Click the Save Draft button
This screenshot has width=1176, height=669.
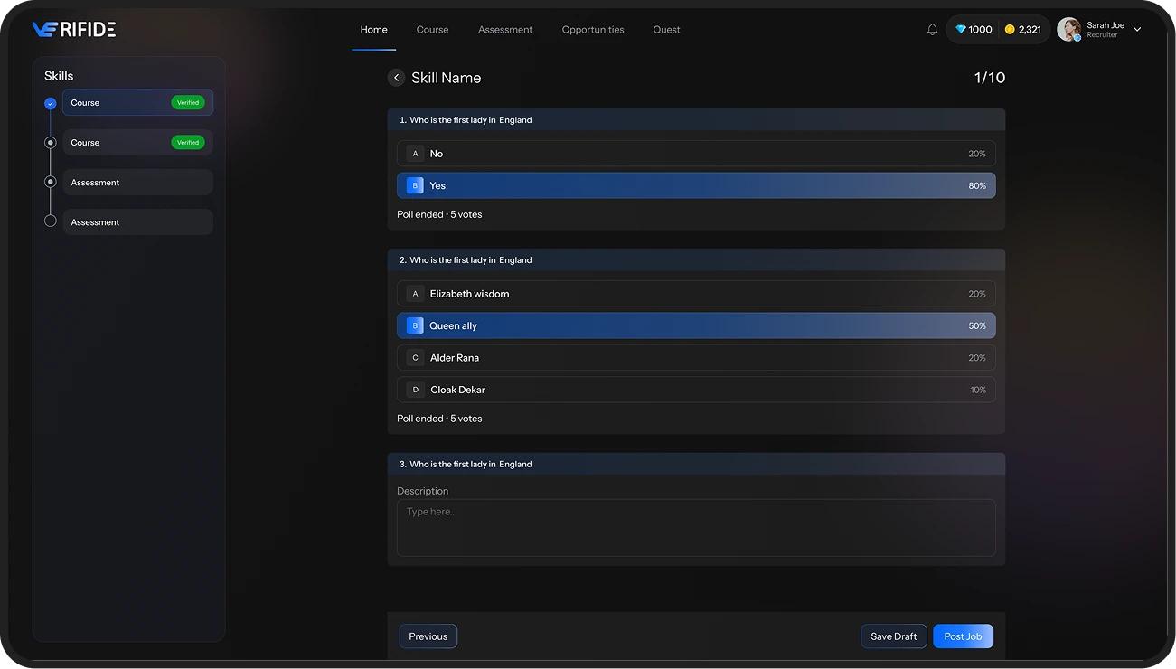tap(893, 636)
